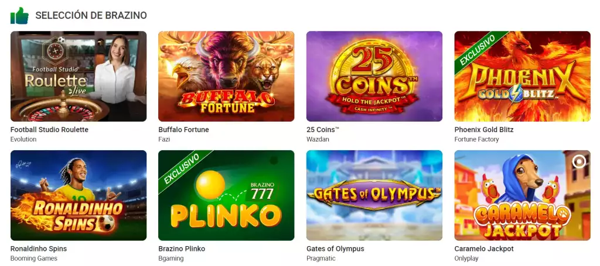Launch the 25 Coins game thumbnail
The image size is (600, 266).
(x=374, y=76)
